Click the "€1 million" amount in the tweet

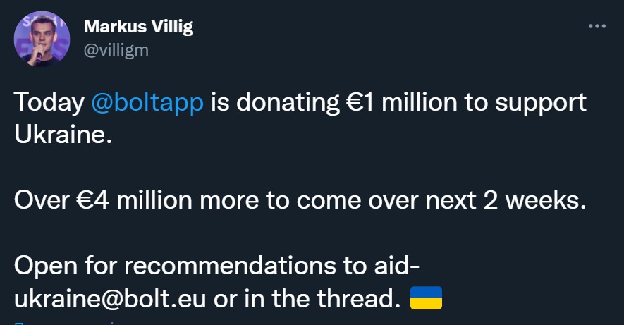pyautogui.click(x=400, y=102)
